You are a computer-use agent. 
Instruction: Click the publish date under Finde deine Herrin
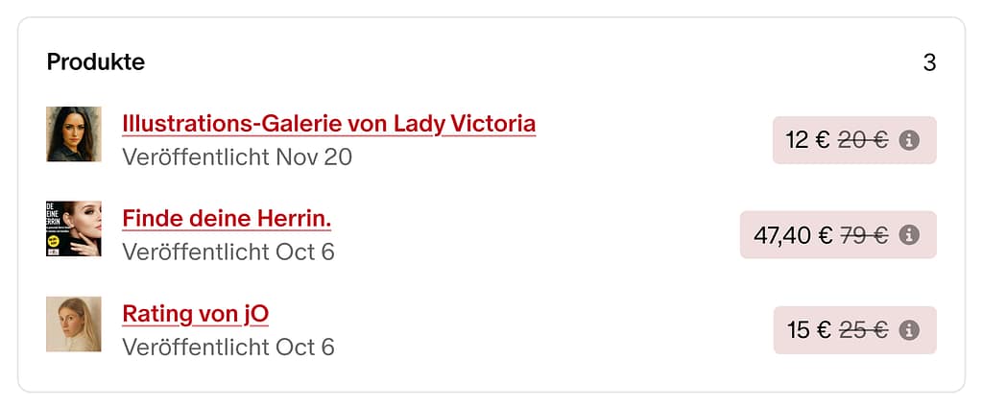click(228, 252)
